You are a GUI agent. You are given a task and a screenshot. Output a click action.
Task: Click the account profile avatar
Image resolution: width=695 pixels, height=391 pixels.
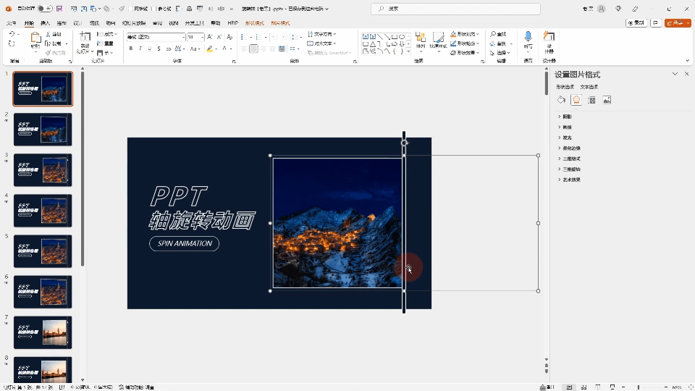click(602, 9)
